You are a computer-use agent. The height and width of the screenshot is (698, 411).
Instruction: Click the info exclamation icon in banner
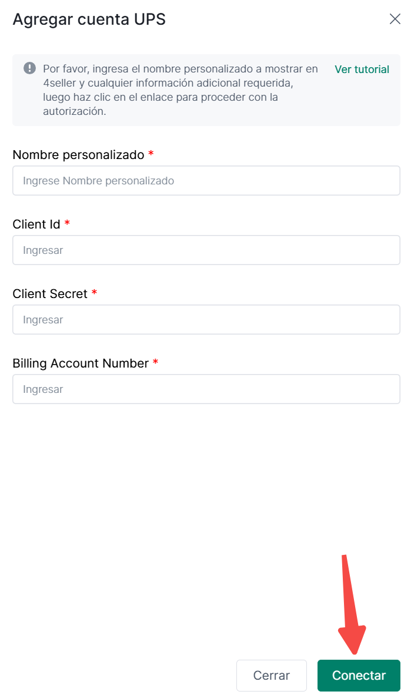(29, 68)
